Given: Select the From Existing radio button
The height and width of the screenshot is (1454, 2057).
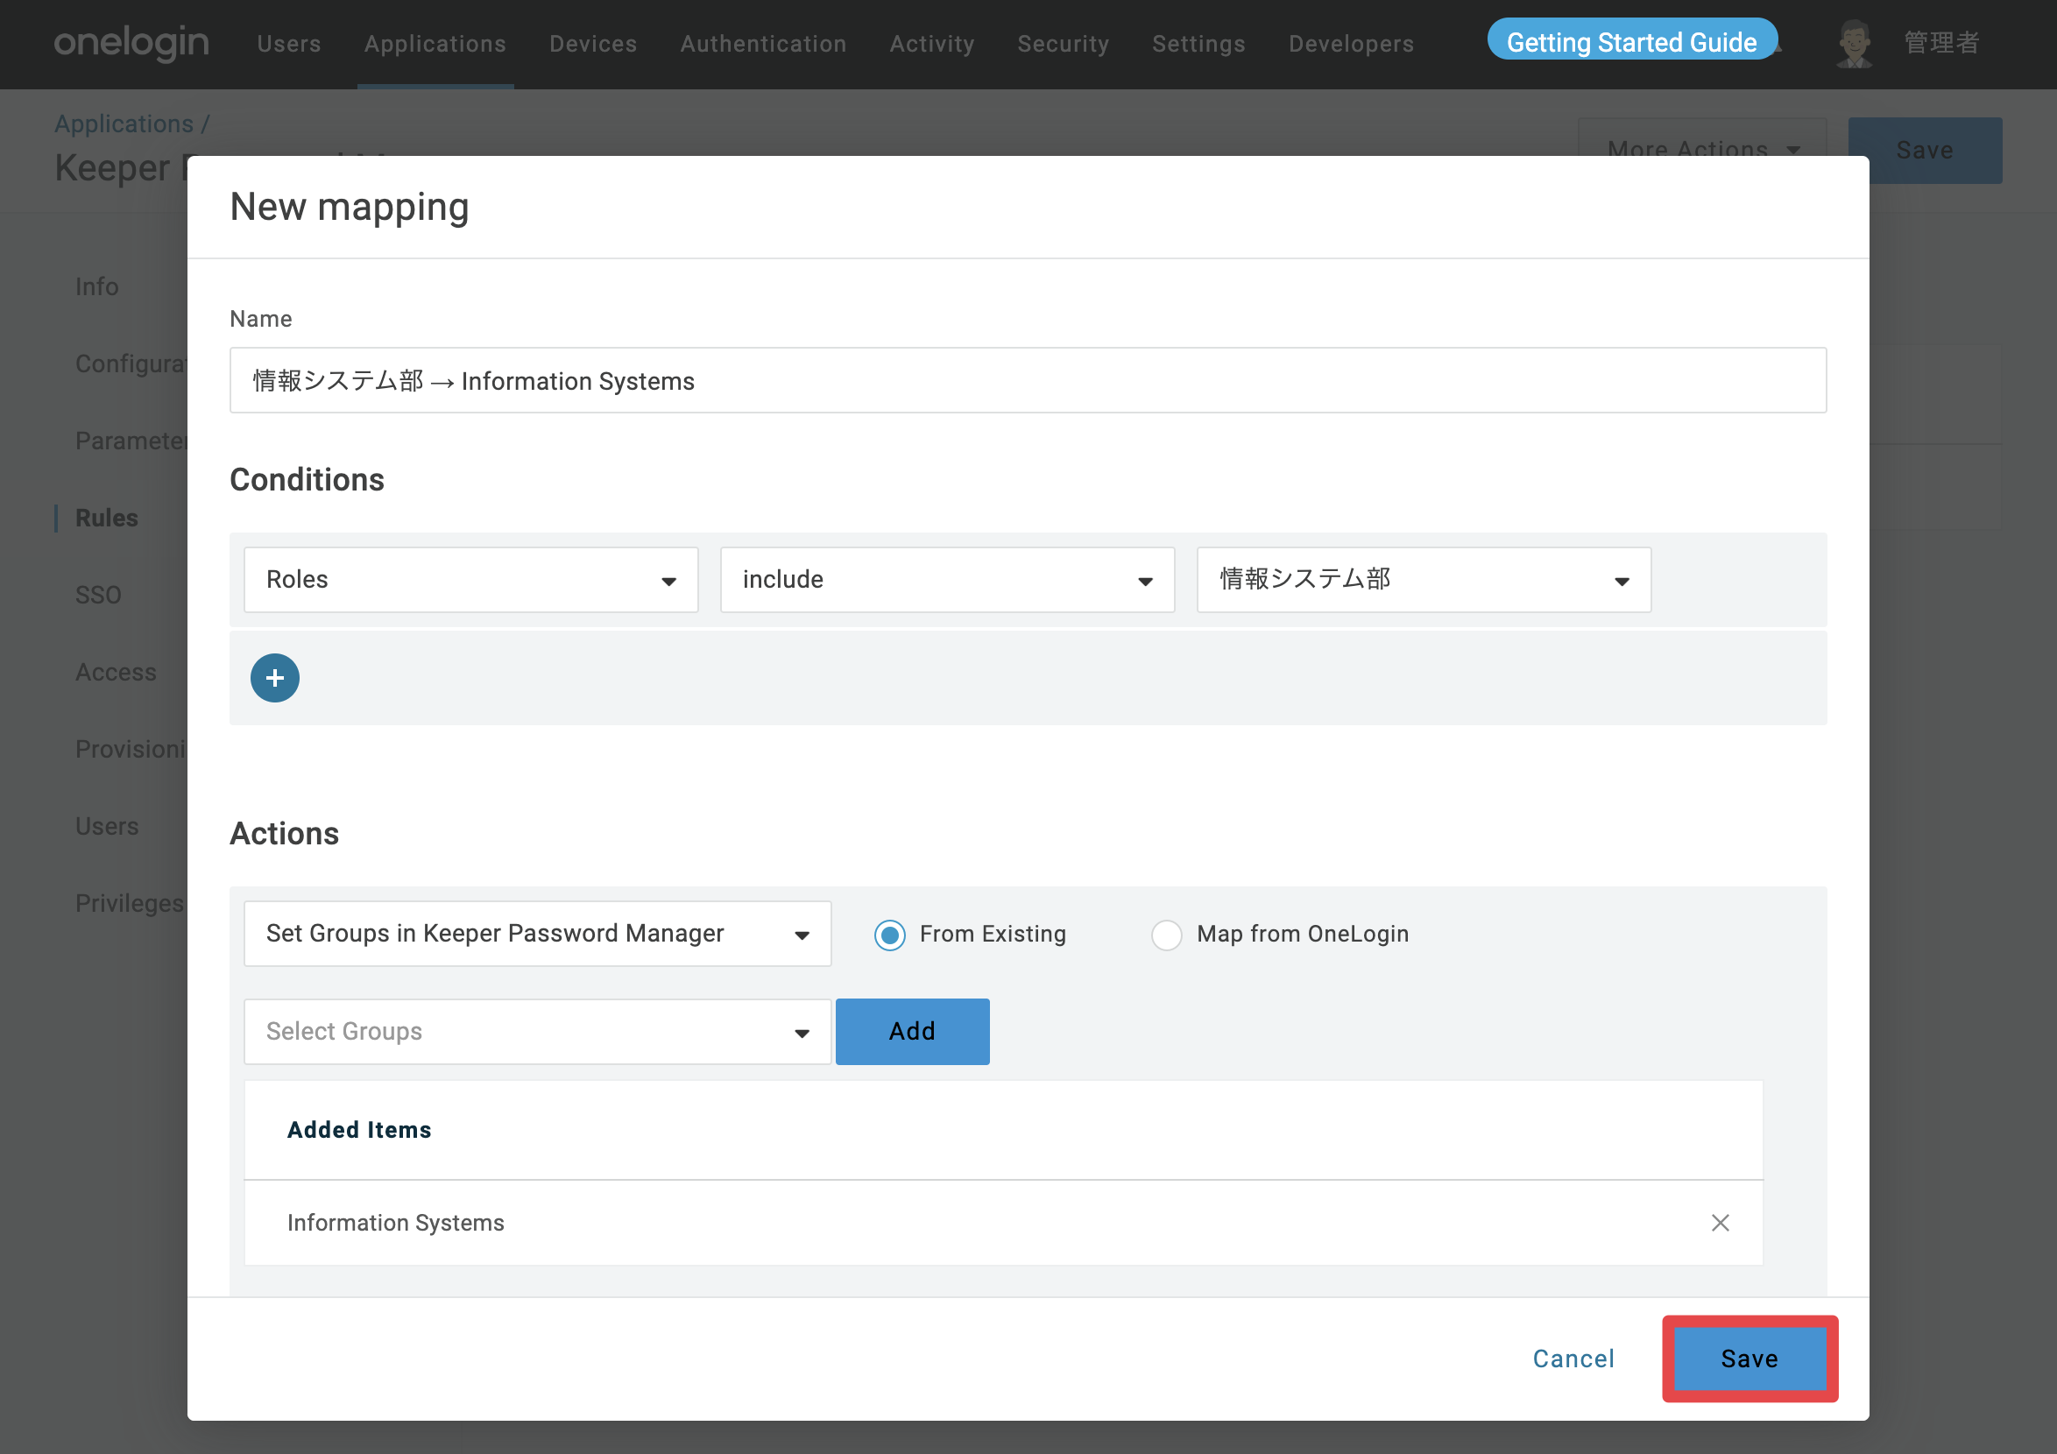Looking at the screenshot, I should [x=889, y=935].
